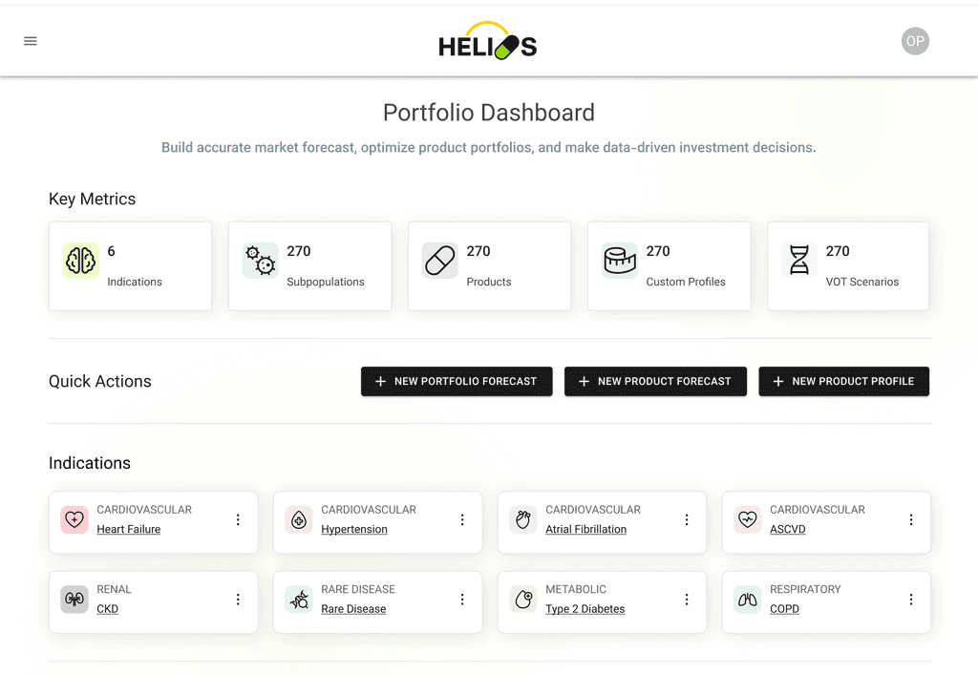Create a New Product Profile
The image size is (978, 675).
tap(843, 381)
